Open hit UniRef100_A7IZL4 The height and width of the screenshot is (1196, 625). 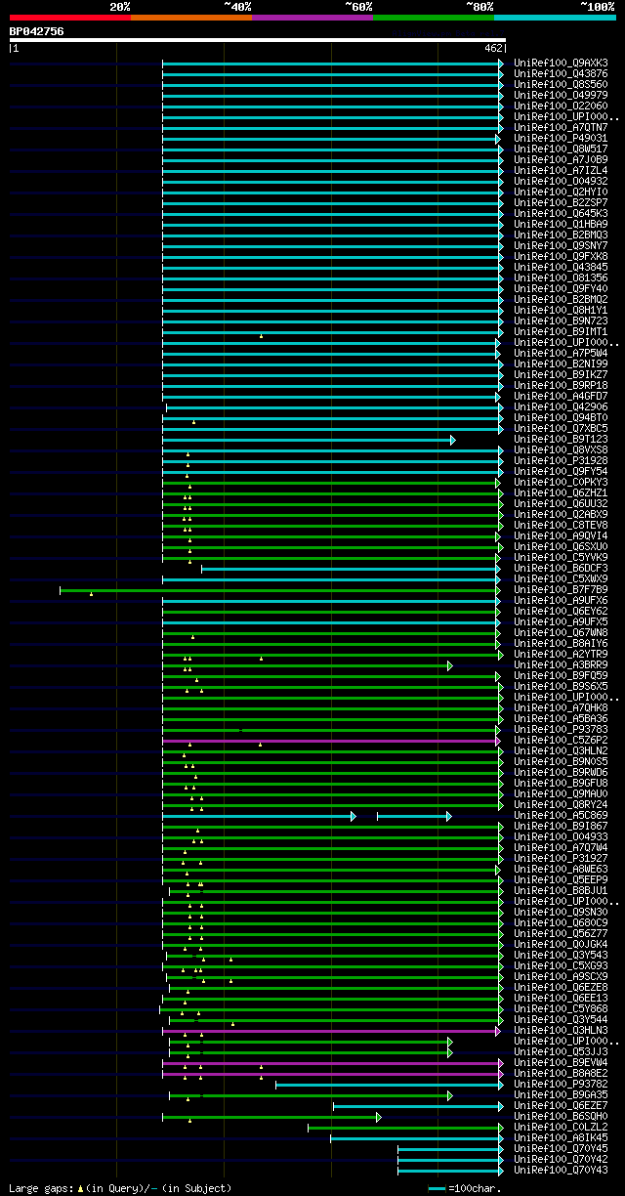tap(561, 170)
